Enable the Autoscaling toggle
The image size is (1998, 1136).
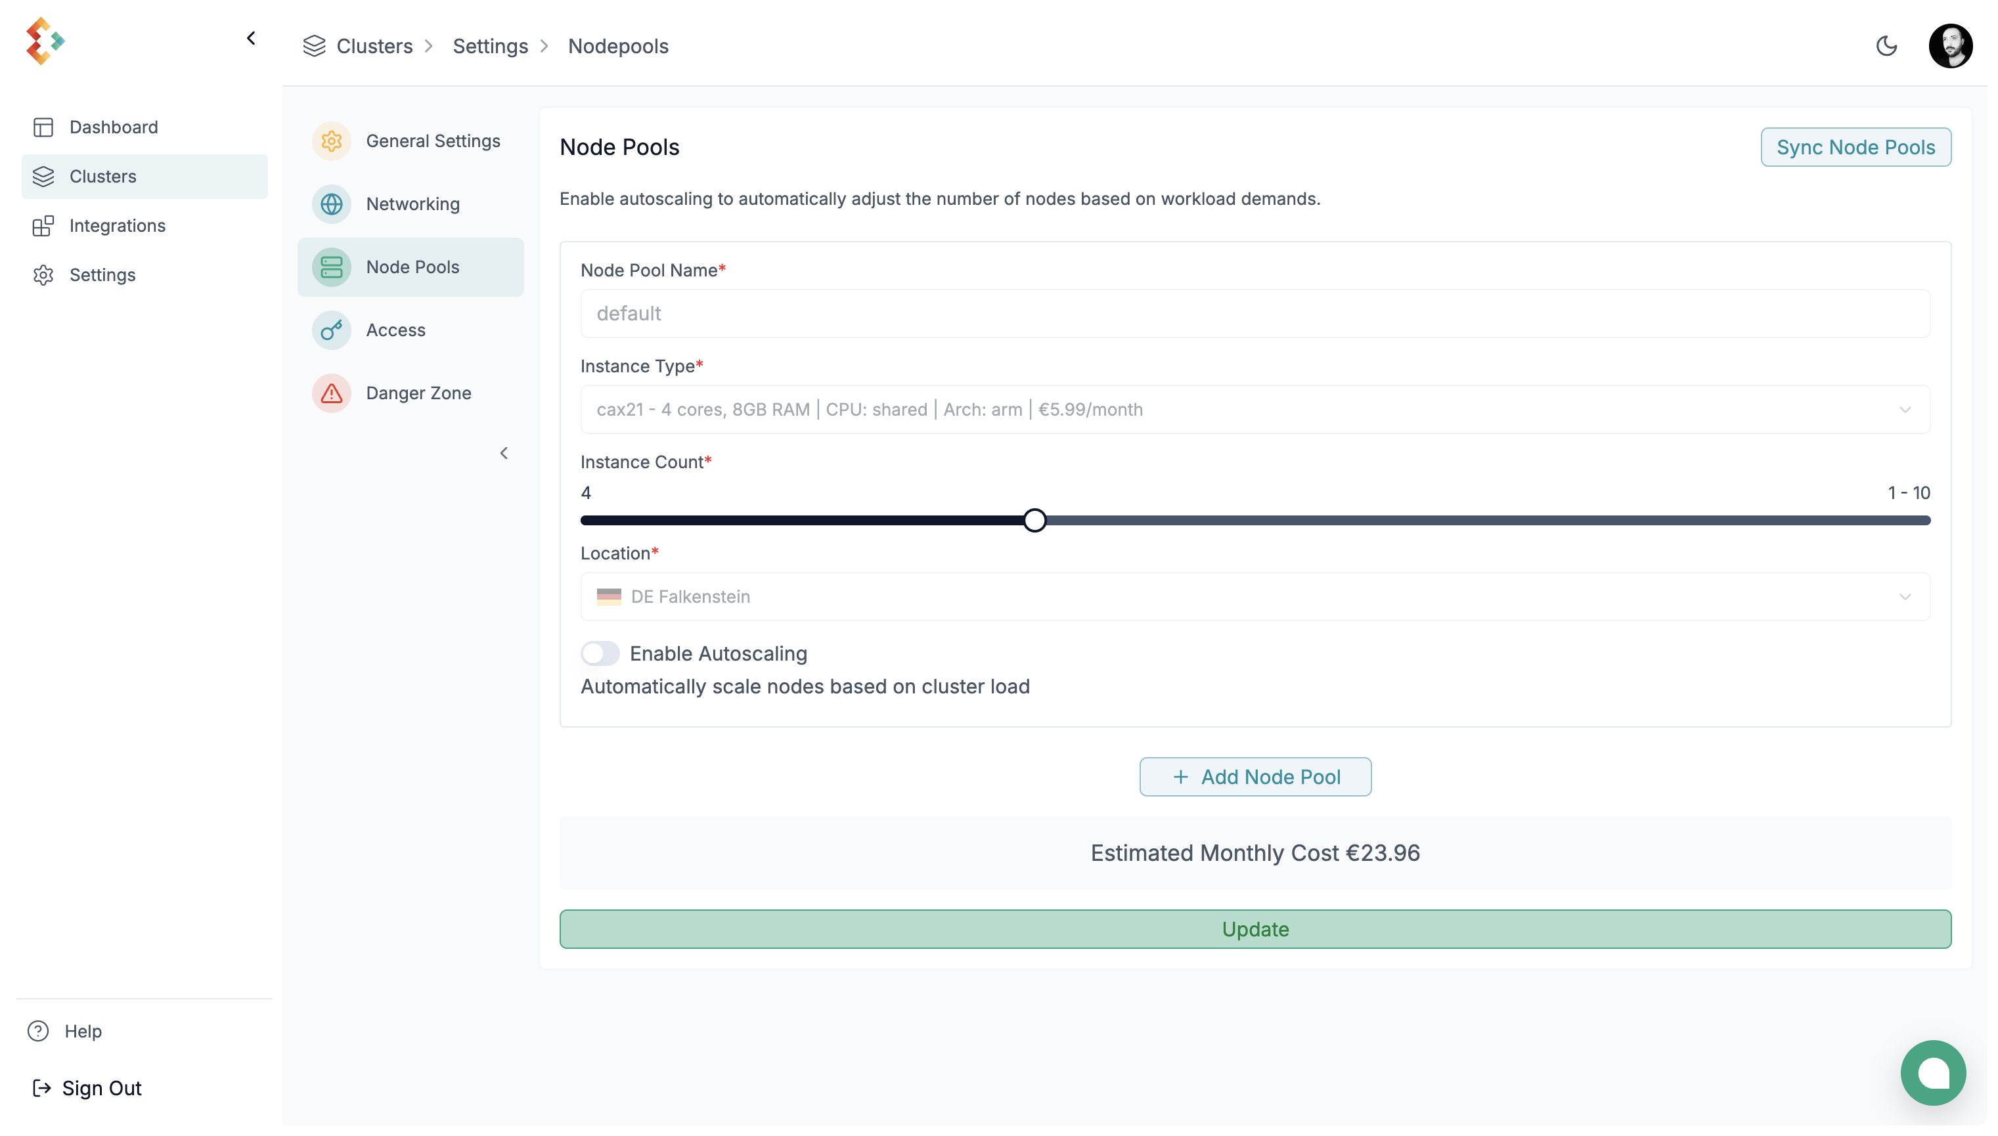[600, 653]
